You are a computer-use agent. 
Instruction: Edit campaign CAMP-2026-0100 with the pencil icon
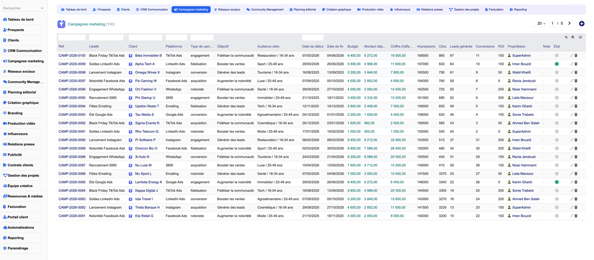(x=572, y=55)
